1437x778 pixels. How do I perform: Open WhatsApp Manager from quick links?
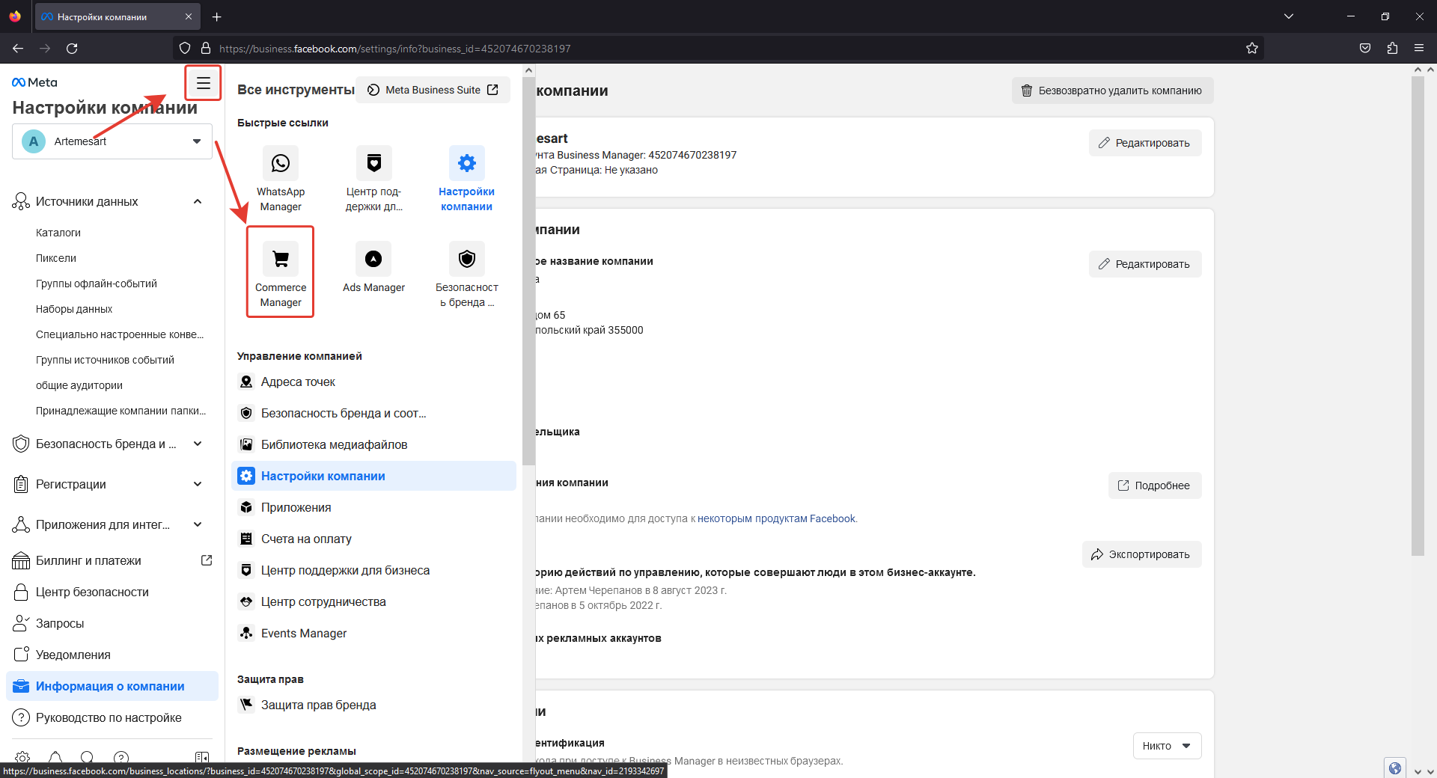click(281, 180)
